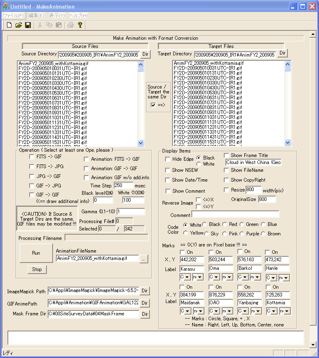Click the Print toolbar icon
The height and width of the screenshot is (358, 319).
[x=71, y=25]
